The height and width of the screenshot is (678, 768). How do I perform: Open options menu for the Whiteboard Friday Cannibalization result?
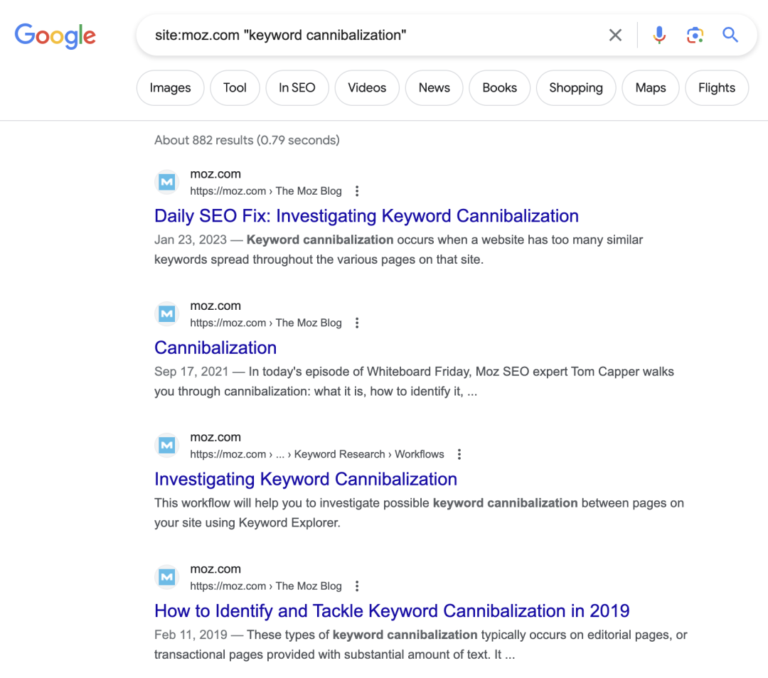[357, 323]
